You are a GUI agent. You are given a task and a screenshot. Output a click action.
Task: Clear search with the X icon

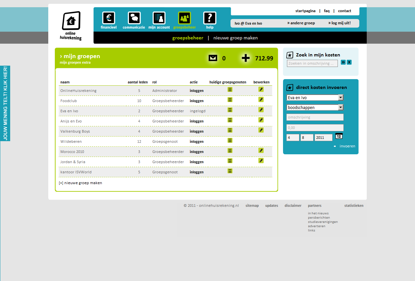point(349,62)
